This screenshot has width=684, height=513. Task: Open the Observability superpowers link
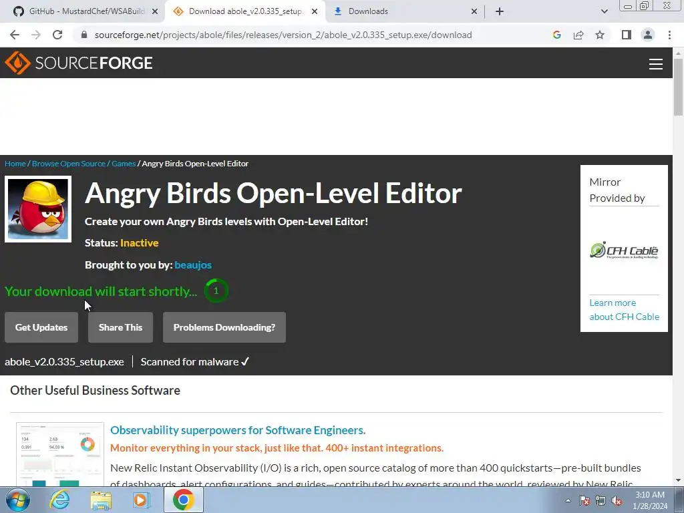[x=238, y=430]
